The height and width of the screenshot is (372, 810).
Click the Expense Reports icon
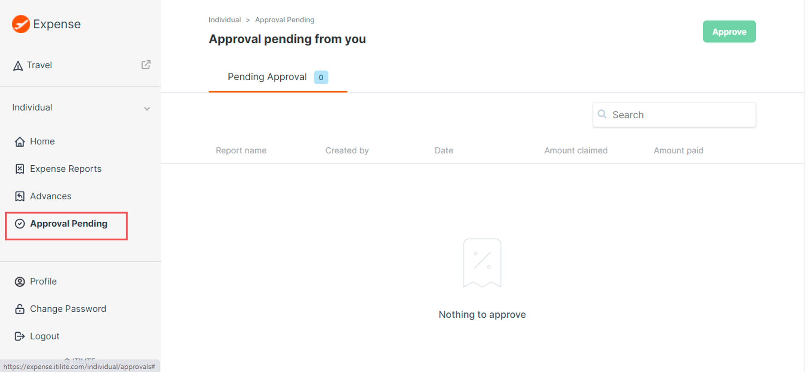(x=19, y=169)
